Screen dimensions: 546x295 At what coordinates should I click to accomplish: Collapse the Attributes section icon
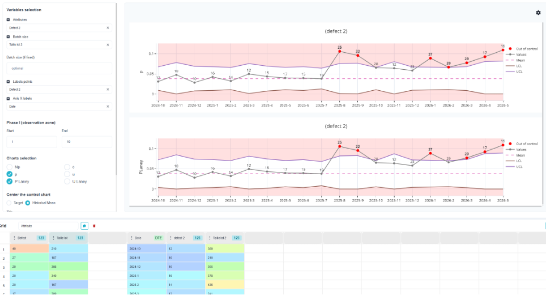pos(8,20)
